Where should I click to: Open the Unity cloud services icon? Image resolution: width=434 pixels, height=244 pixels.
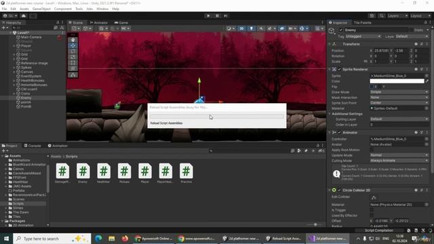24,16
